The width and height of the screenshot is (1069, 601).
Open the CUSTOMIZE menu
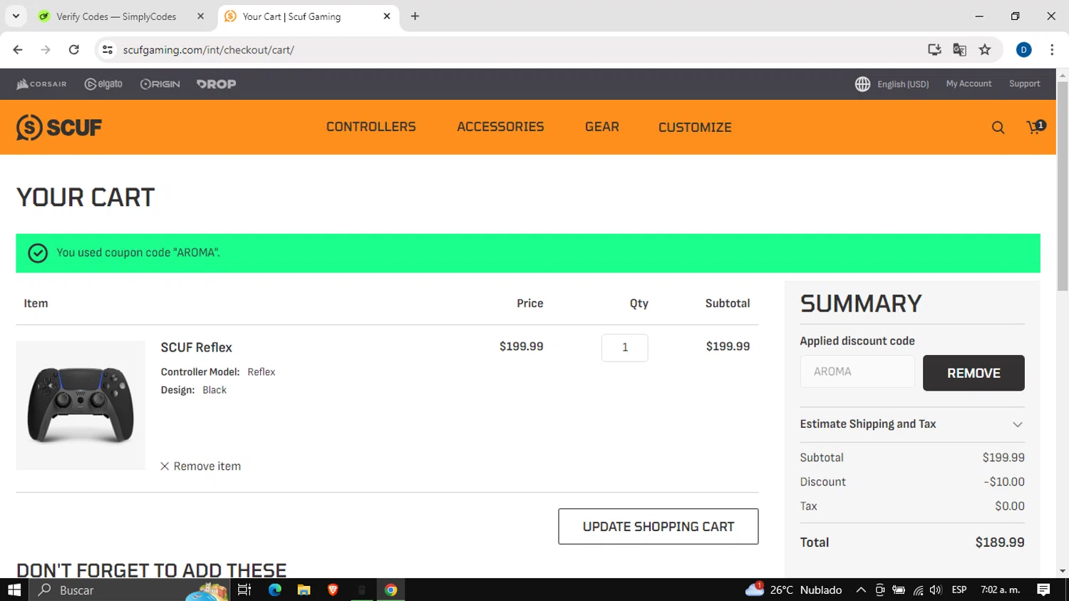[695, 128]
